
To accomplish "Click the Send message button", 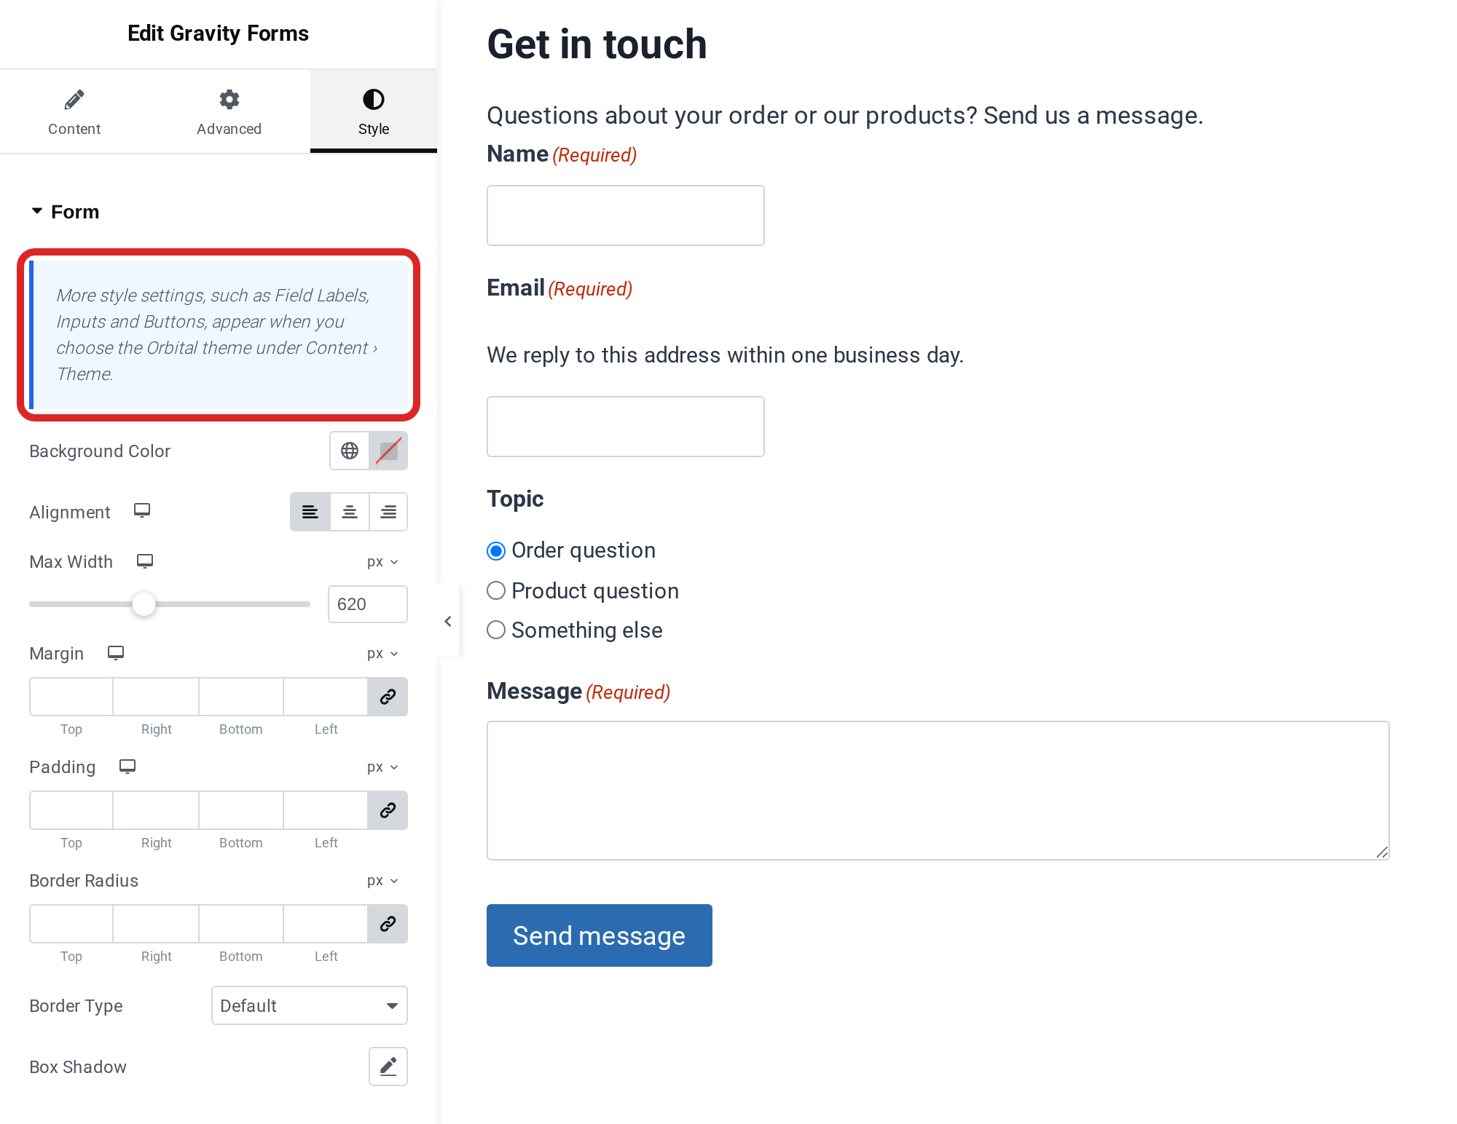I will 600,935.
